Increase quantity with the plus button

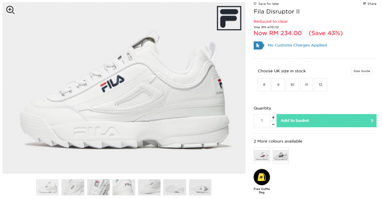273,118
